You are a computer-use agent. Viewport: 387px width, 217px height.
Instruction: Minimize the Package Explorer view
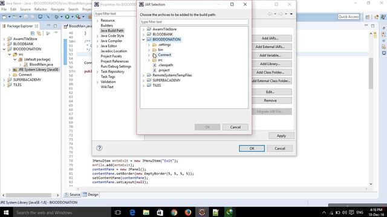(48, 26)
